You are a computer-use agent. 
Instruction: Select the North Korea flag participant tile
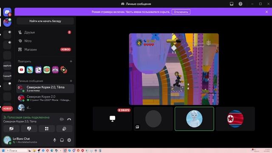pyautogui.click(x=235, y=119)
